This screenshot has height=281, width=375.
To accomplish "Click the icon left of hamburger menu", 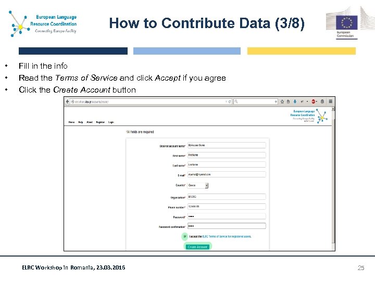I will 322,101.
